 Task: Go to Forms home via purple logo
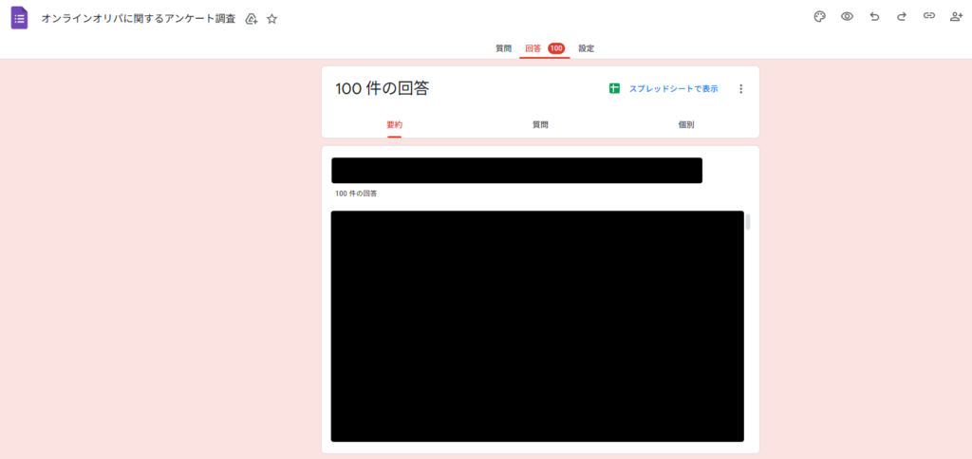pos(19,18)
